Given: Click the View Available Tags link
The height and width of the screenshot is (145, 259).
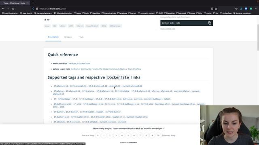Looking at the screenshot, I should pos(168,29).
